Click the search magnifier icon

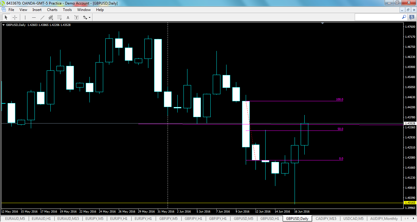(x=404, y=17)
